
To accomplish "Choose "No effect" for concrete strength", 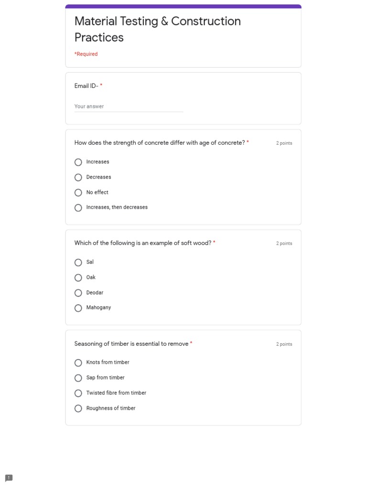I will [78, 193].
